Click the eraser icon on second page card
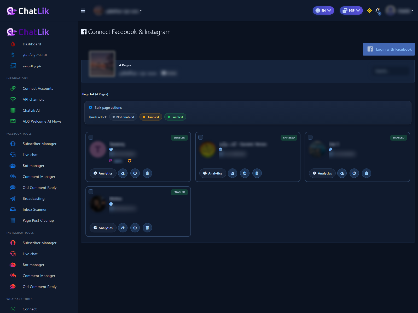This screenshot has height=313, width=418. tap(233, 173)
